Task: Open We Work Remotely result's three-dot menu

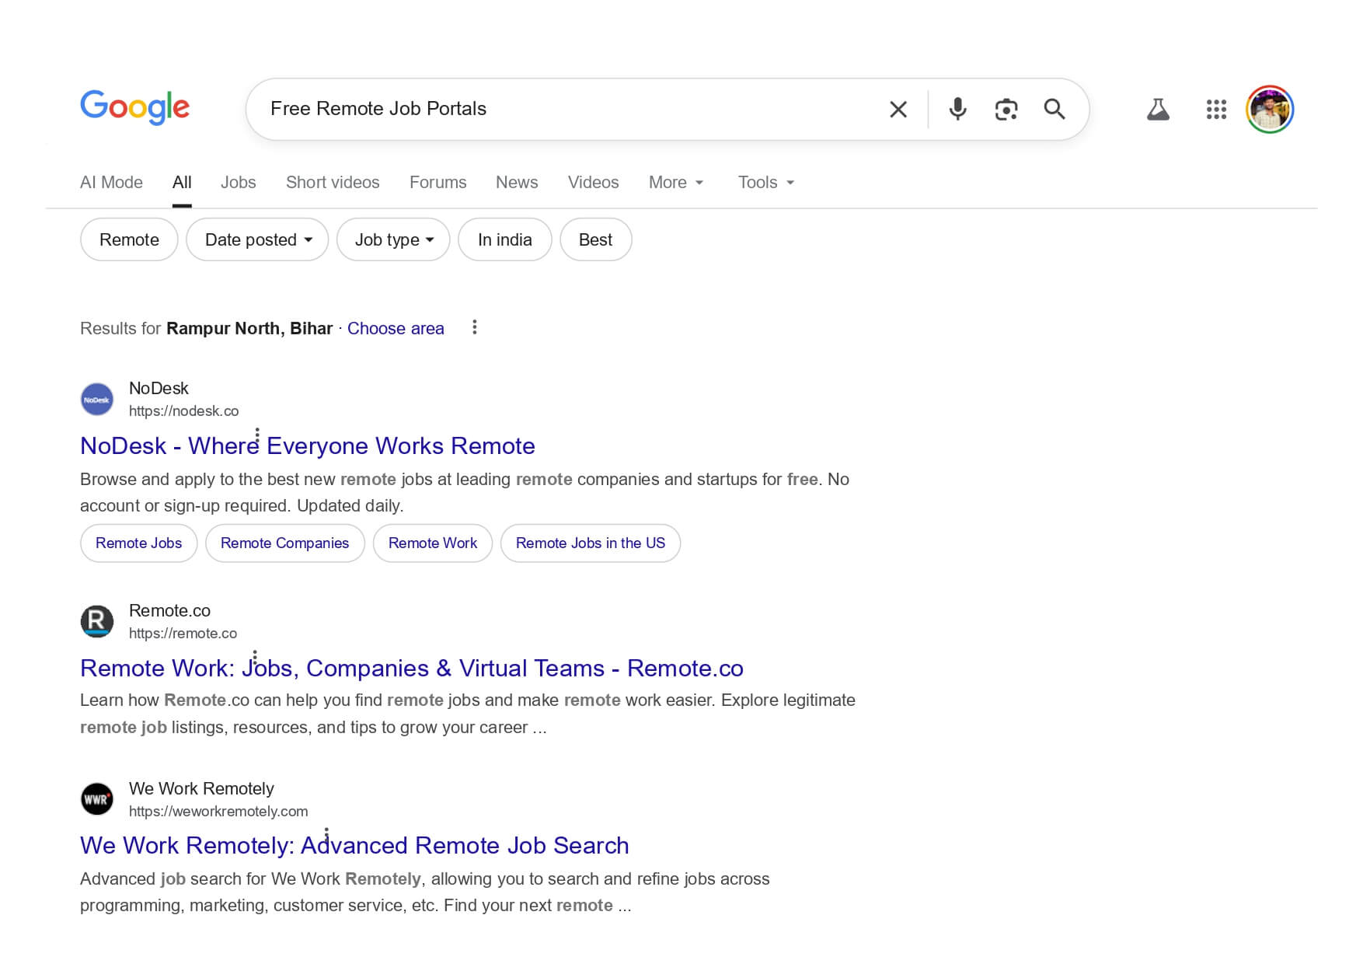Action: [326, 834]
